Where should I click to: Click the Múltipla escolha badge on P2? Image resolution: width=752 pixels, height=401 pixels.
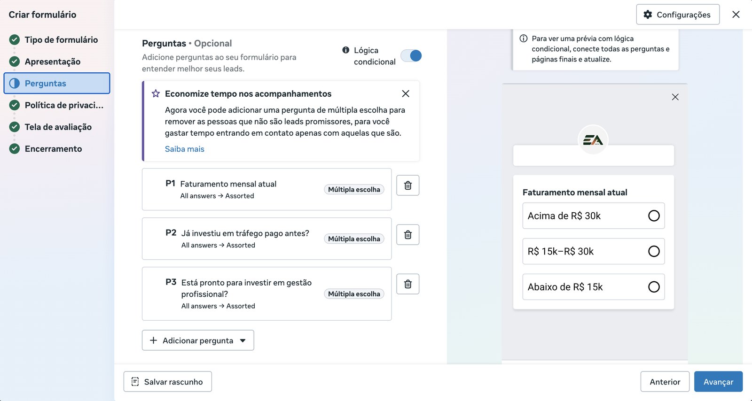tap(354, 239)
